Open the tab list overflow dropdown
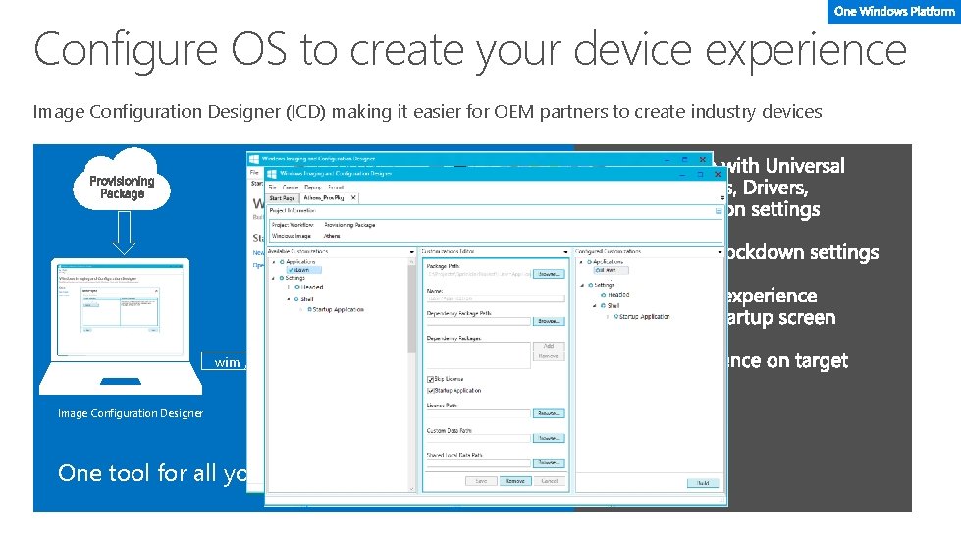 [x=721, y=198]
